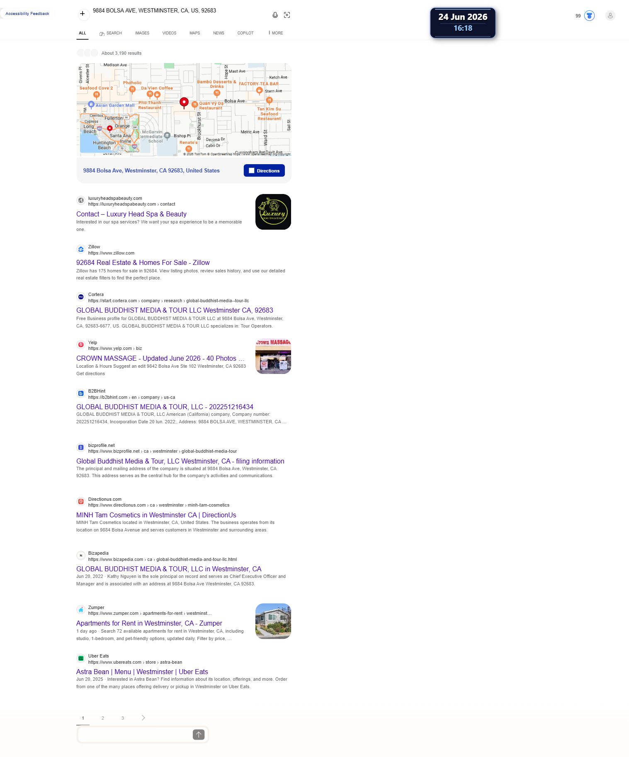Switch to the Videos tab
The width and height of the screenshot is (629, 757).
[169, 33]
